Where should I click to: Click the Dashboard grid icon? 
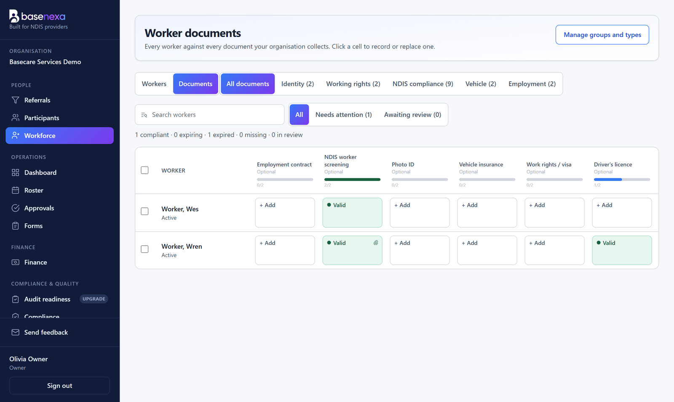pyautogui.click(x=16, y=172)
